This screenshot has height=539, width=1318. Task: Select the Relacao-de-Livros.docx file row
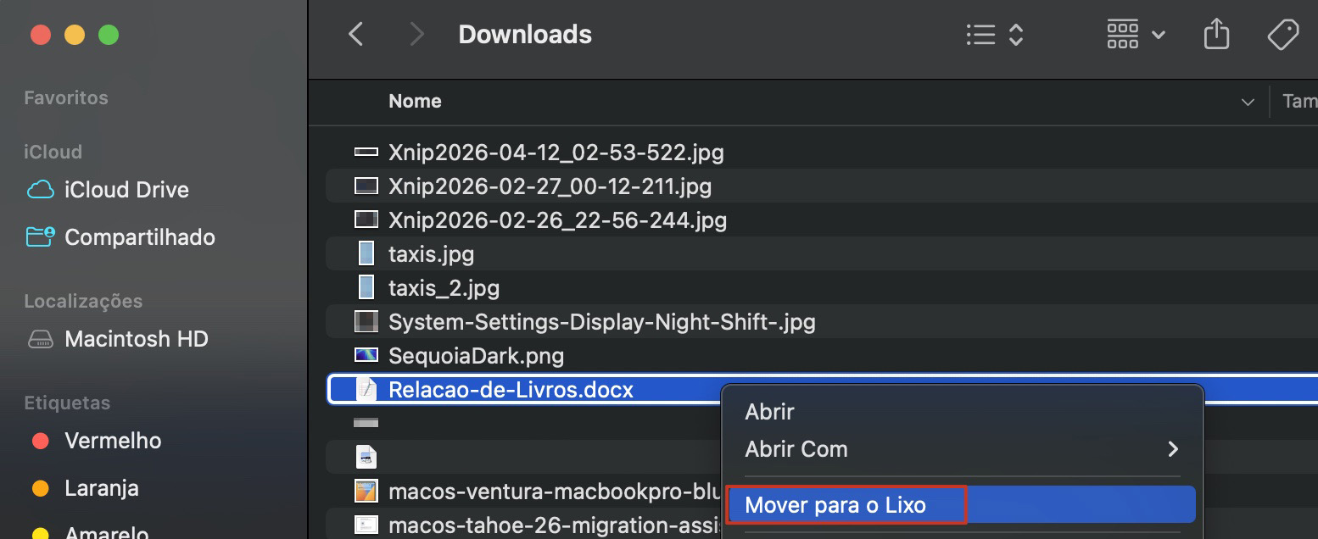tap(510, 389)
